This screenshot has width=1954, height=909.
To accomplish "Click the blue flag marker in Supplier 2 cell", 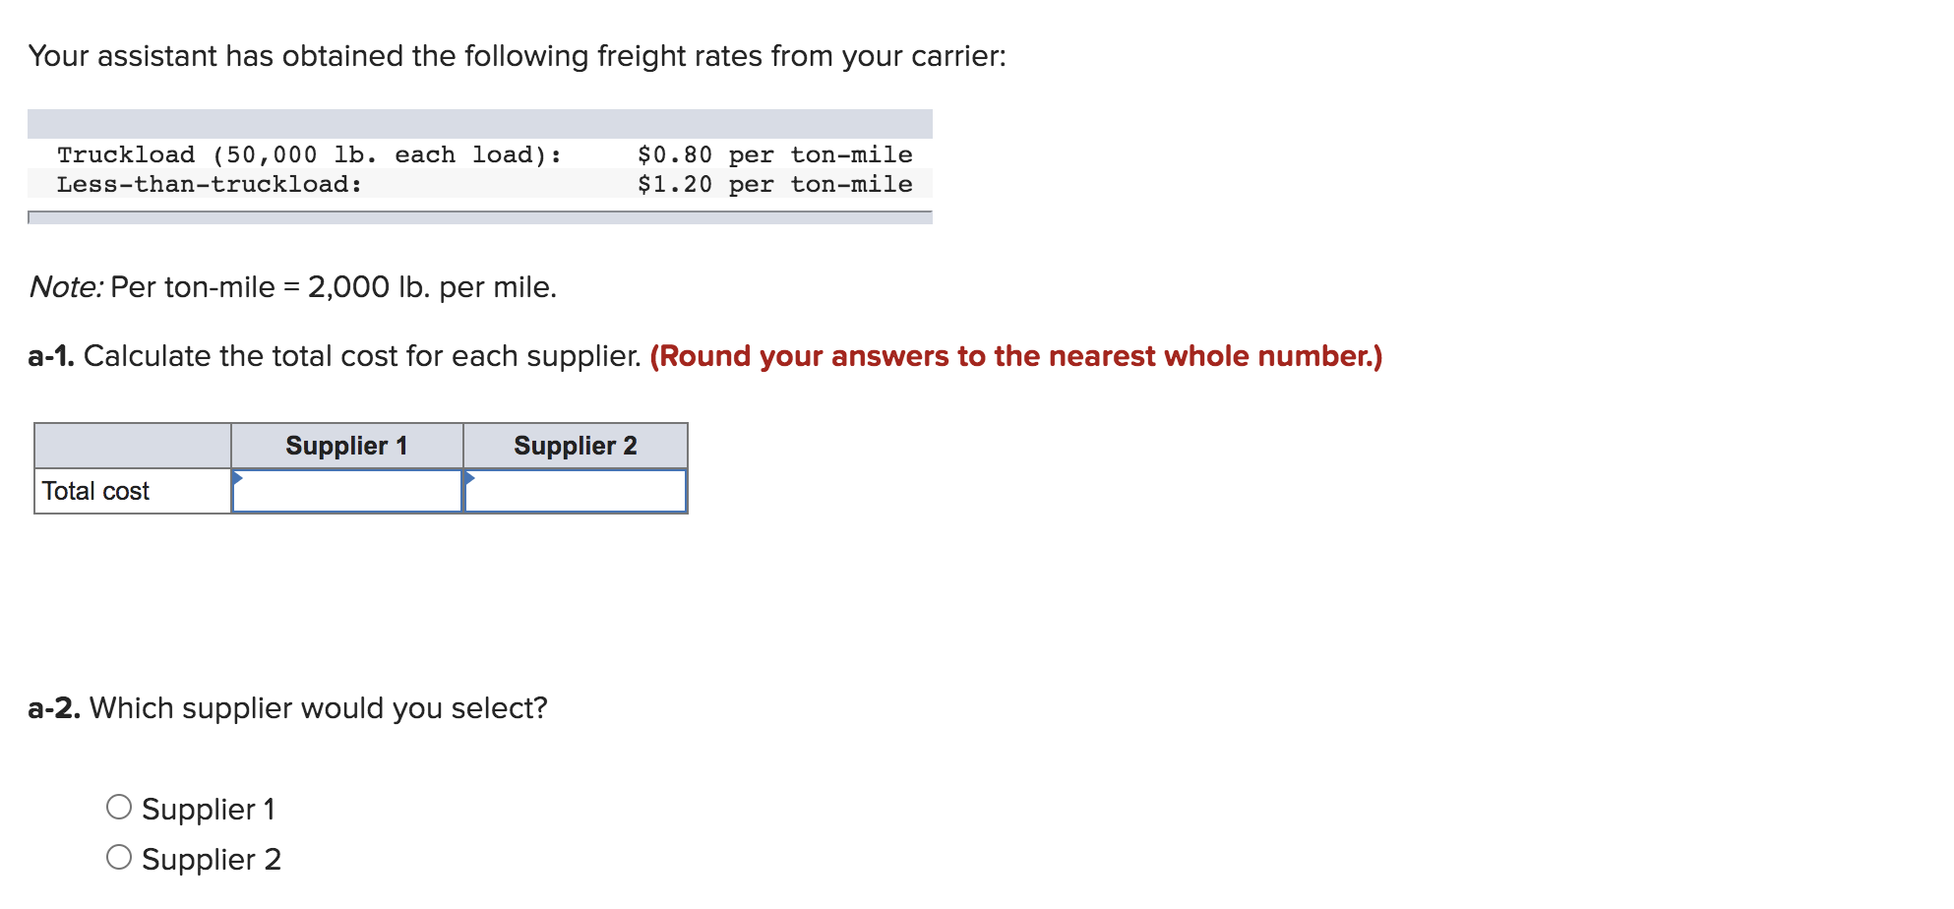I will (471, 479).
